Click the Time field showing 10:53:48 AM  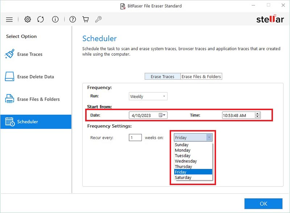point(241,115)
